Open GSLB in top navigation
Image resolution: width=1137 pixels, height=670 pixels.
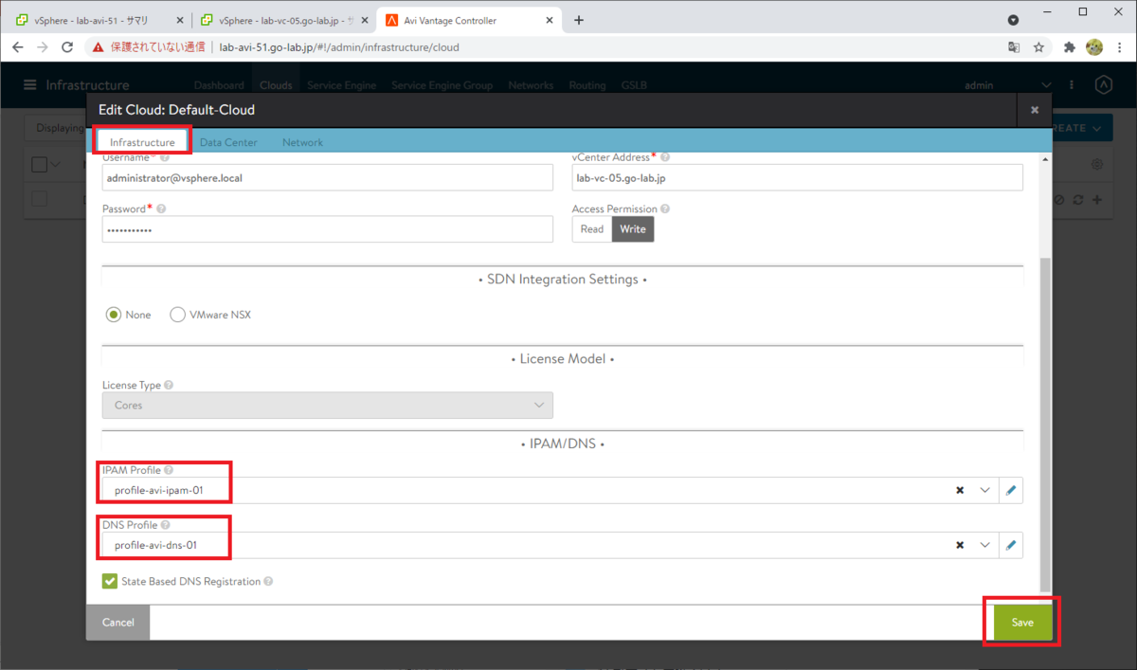[x=634, y=85]
